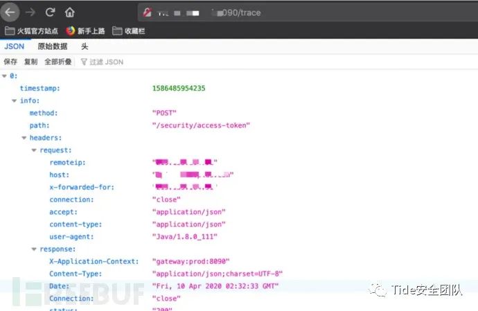Select the accept value "application/json"
478x311 pixels.
(188, 212)
